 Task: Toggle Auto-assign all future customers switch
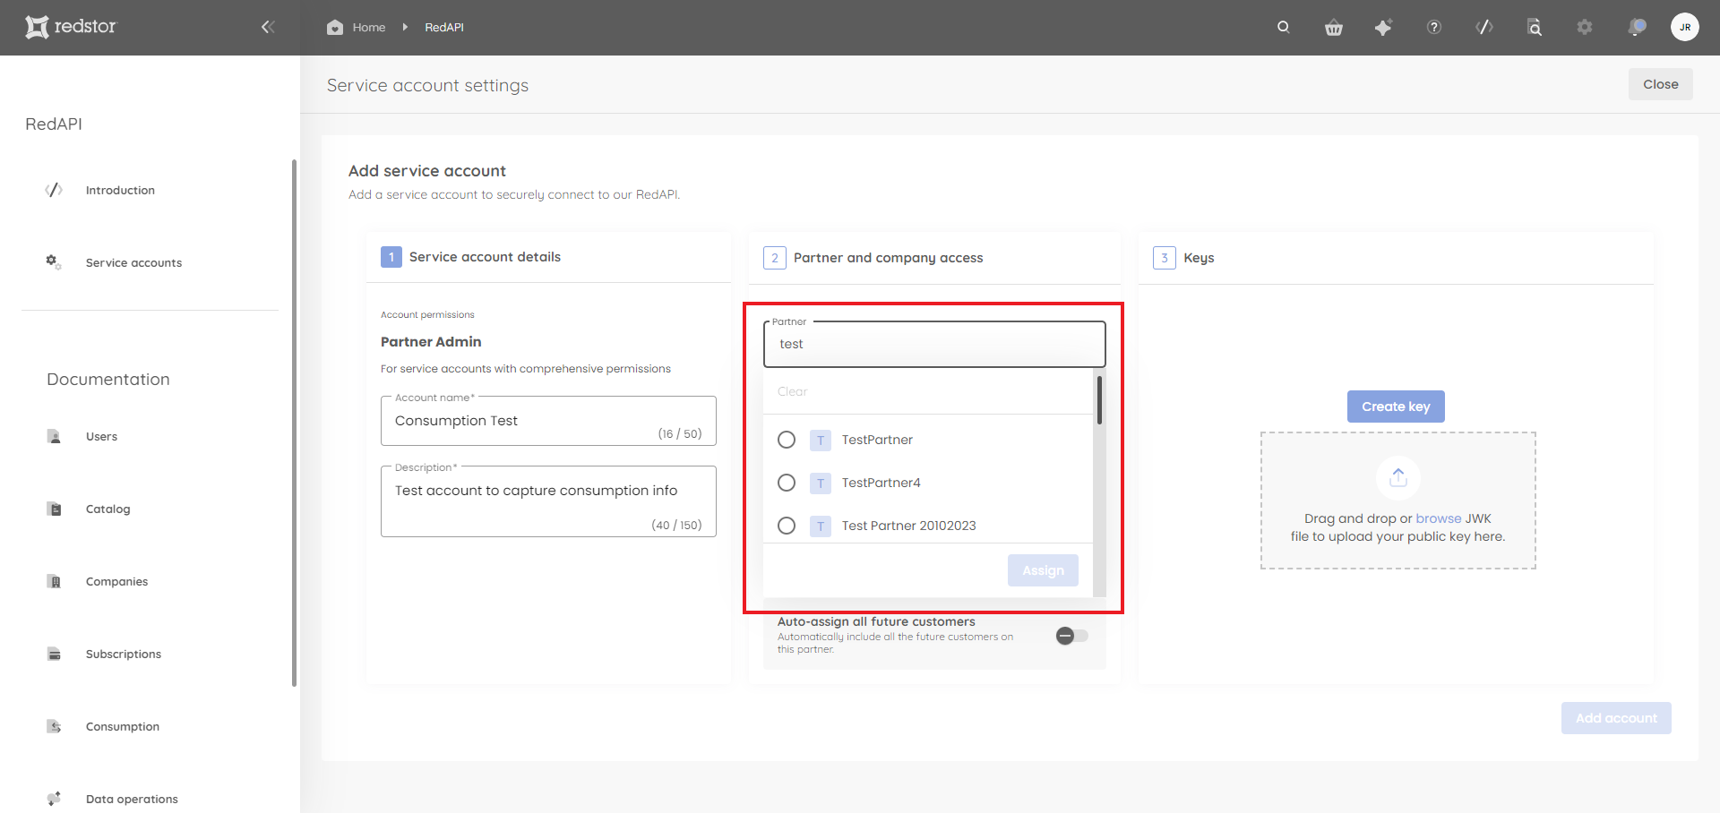[x=1071, y=636]
